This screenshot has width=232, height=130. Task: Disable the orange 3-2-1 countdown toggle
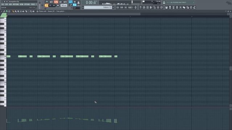pos(56,2)
